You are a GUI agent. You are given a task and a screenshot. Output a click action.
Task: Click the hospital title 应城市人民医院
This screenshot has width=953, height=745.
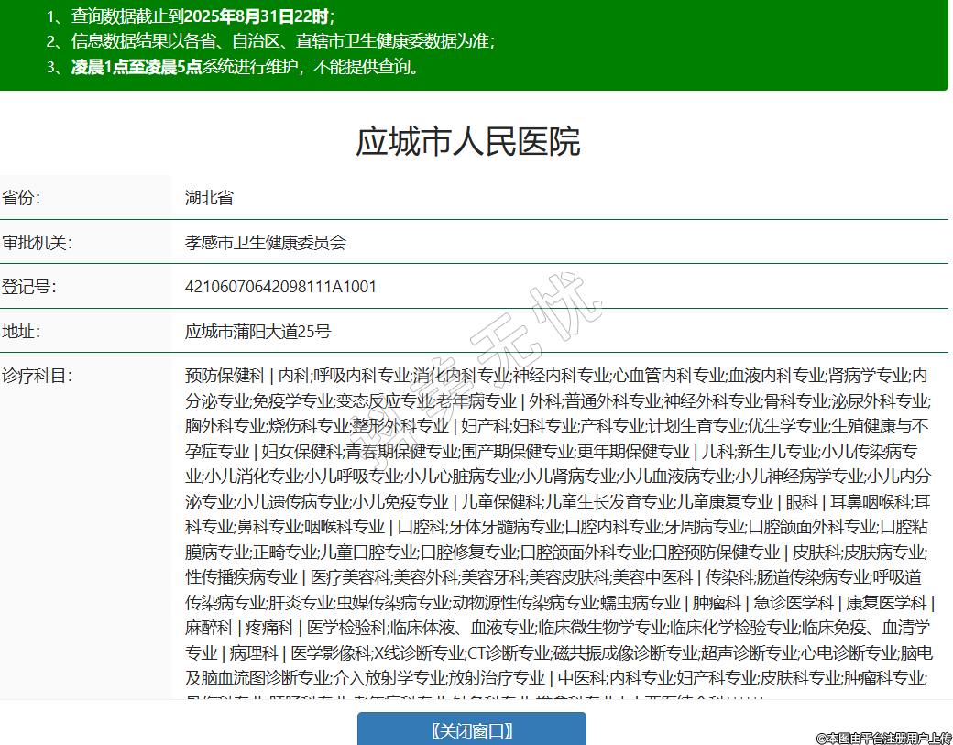(467, 142)
